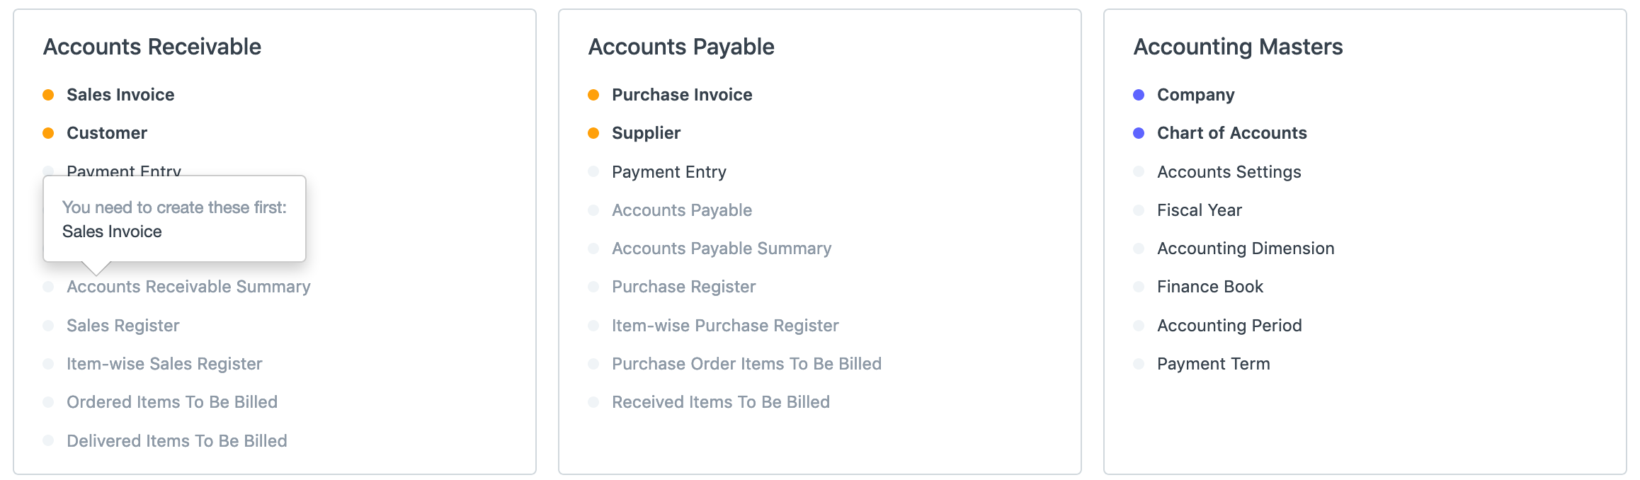This screenshot has width=1640, height=480.
Task: Click grey dot beside Fiscal Year
Action: pyautogui.click(x=1139, y=210)
